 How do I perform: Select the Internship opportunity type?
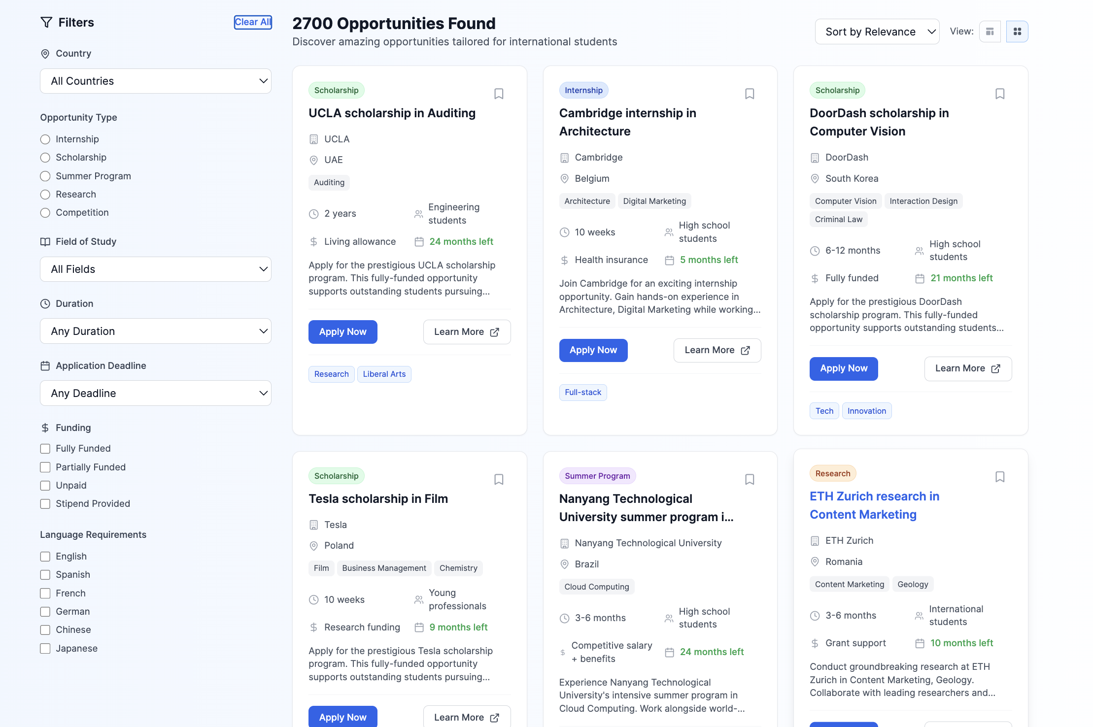click(x=45, y=139)
